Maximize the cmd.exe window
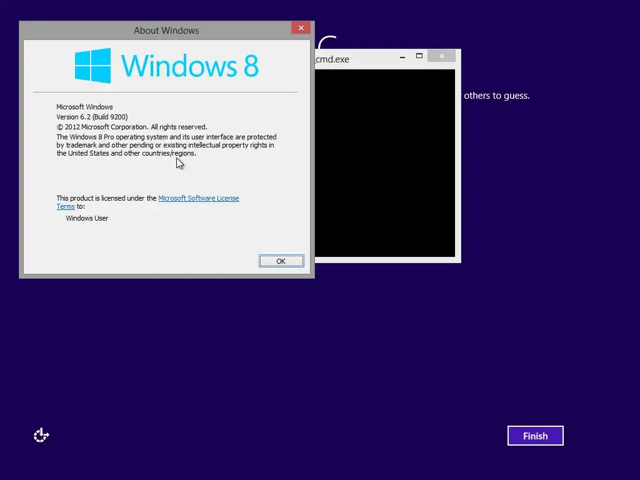This screenshot has height=480, width=640. point(419,56)
